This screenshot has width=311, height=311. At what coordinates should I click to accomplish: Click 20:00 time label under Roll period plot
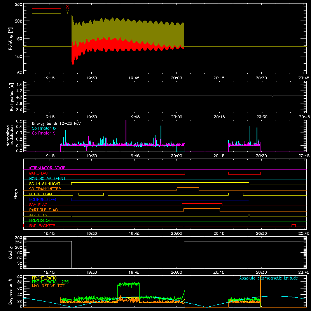(x=176, y=117)
